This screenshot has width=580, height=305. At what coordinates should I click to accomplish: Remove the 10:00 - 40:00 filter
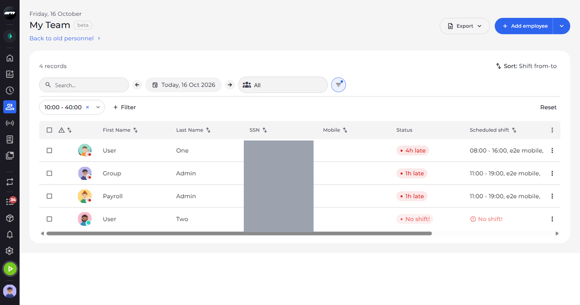(x=87, y=107)
